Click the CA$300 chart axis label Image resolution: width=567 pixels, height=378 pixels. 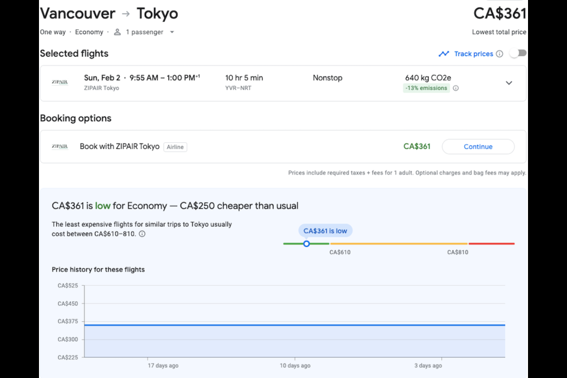click(x=67, y=340)
